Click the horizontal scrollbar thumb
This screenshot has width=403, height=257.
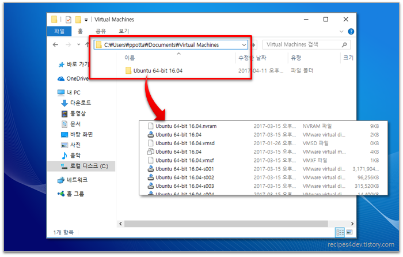coord(226,224)
